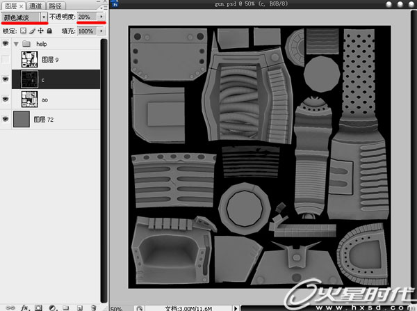Viewport: 417px width, 311px height.
Task: Open status bar info arrow menu
Action: click(236, 308)
